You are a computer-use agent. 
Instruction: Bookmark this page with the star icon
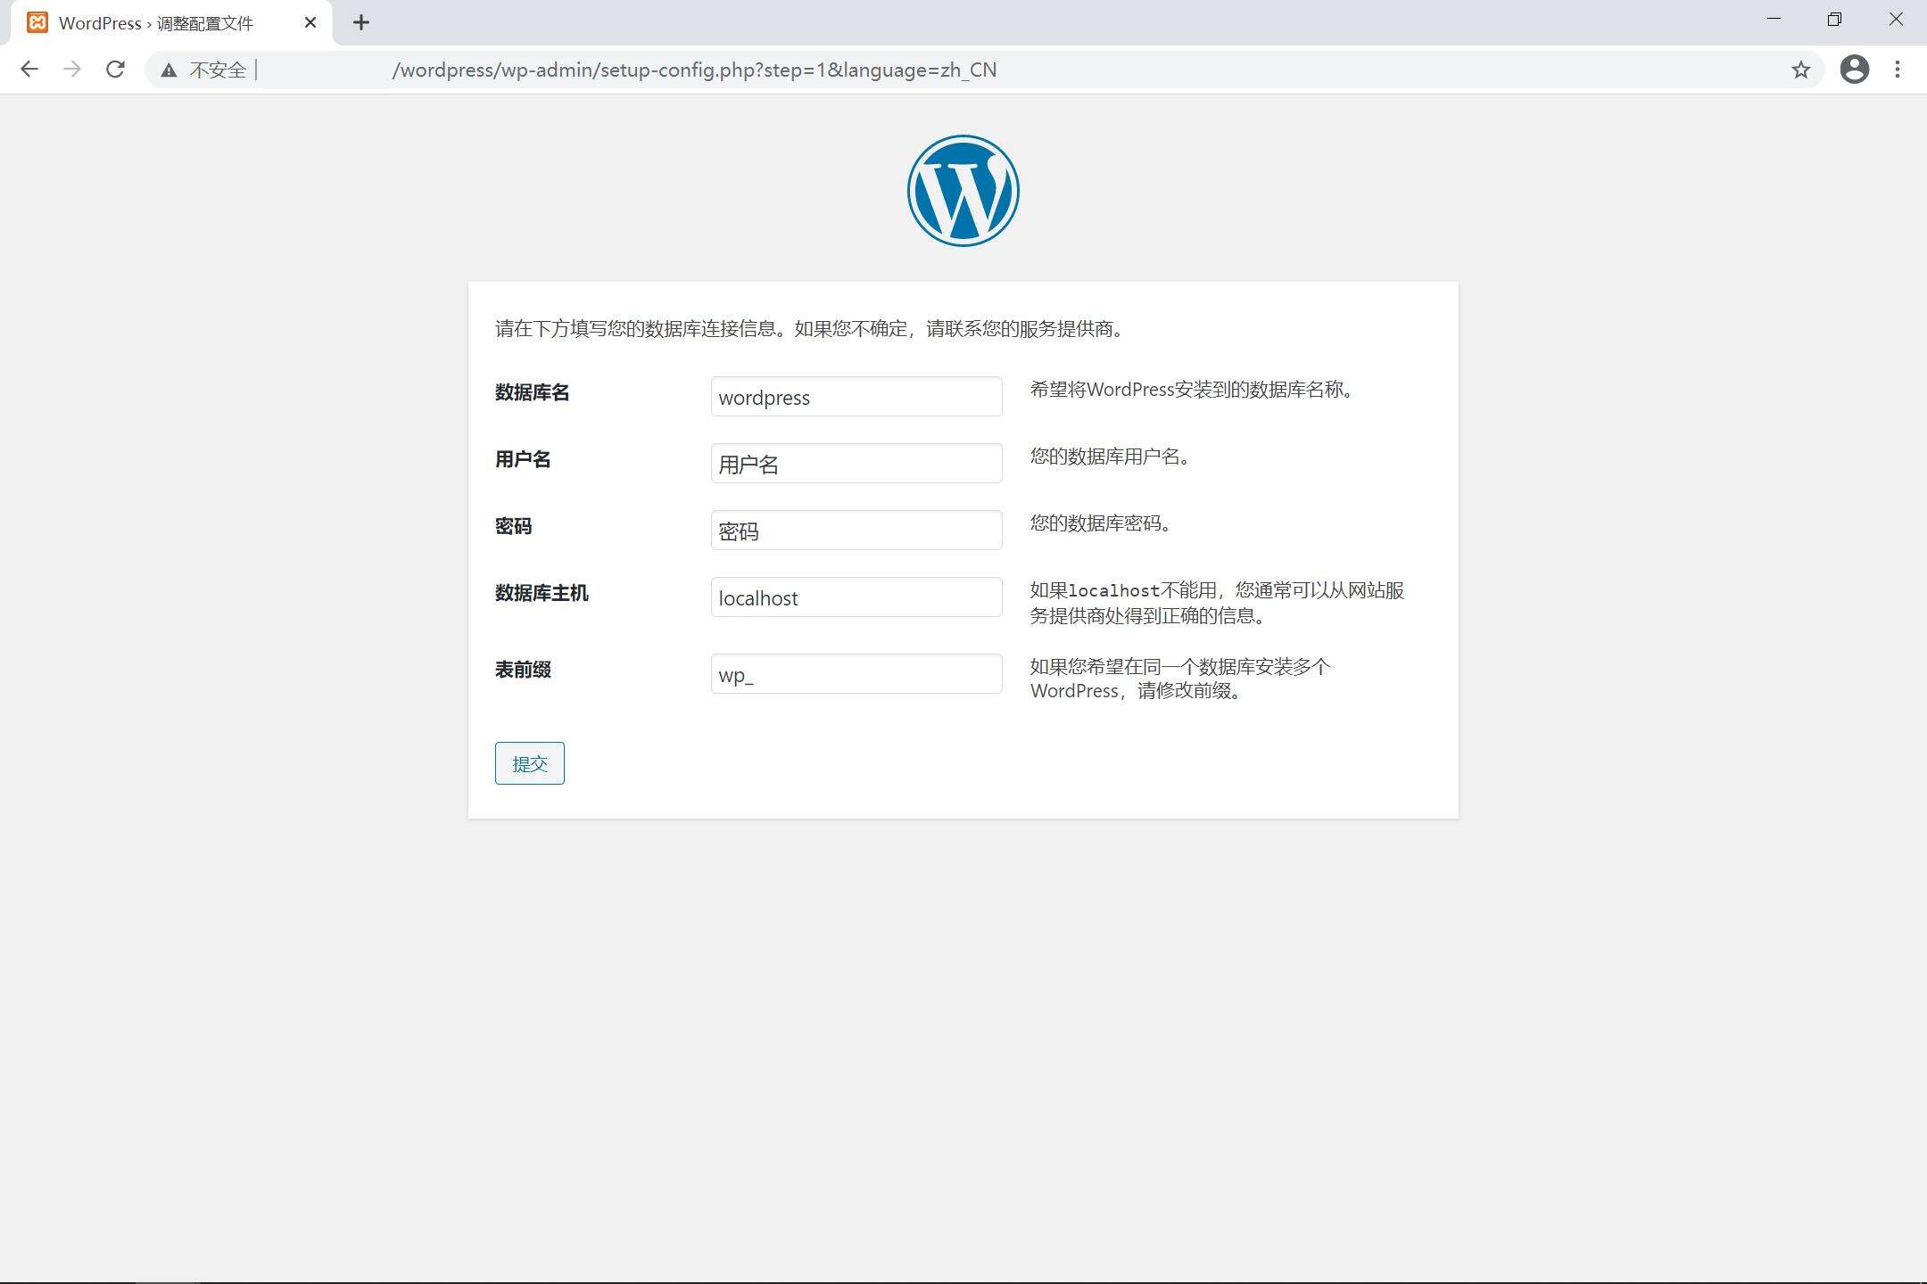(1801, 70)
